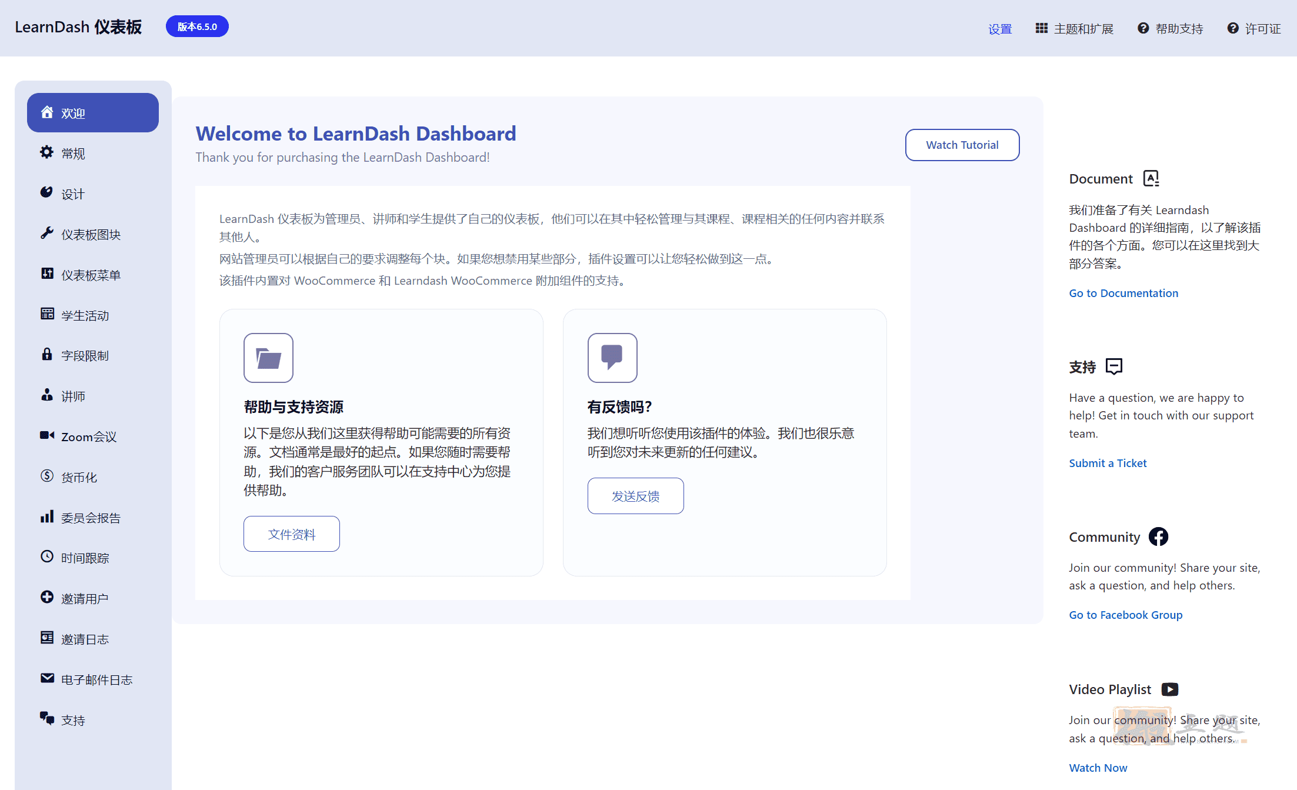
Task: Open 主题和扩展 in the header
Action: coord(1075,29)
